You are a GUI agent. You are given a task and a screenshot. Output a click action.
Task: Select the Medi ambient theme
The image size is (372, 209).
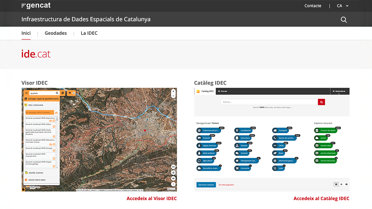coord(206,153)
